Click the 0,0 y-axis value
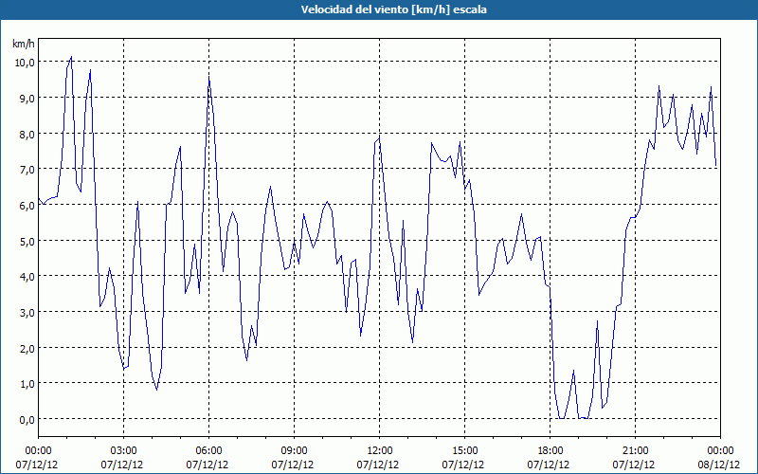This screenshot has width=758, height=474. 27,419
